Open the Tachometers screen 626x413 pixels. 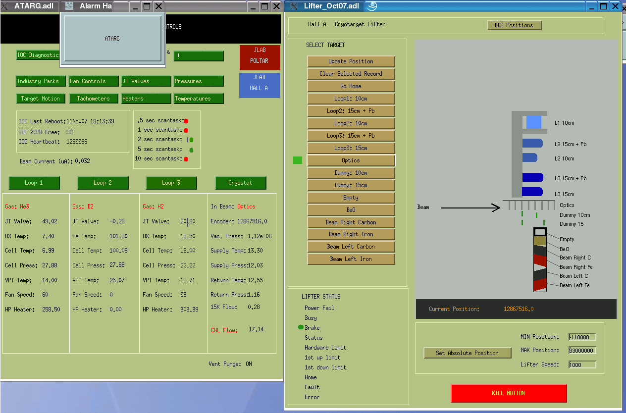tap(94, 99)
